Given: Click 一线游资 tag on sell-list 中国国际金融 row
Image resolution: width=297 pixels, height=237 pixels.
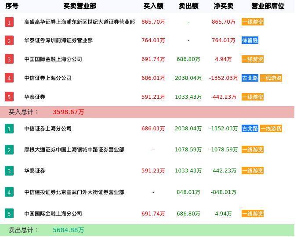Looking at the screenshot, I should coord(253,214).
